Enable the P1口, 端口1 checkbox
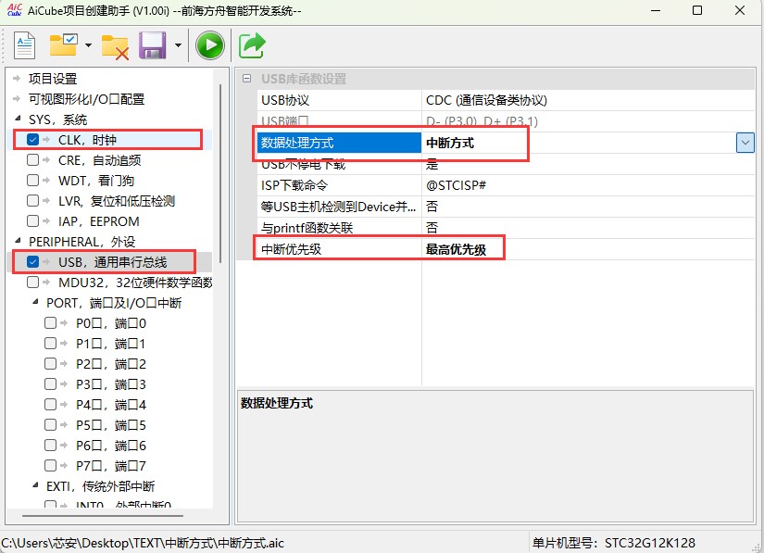 [50, 344]
